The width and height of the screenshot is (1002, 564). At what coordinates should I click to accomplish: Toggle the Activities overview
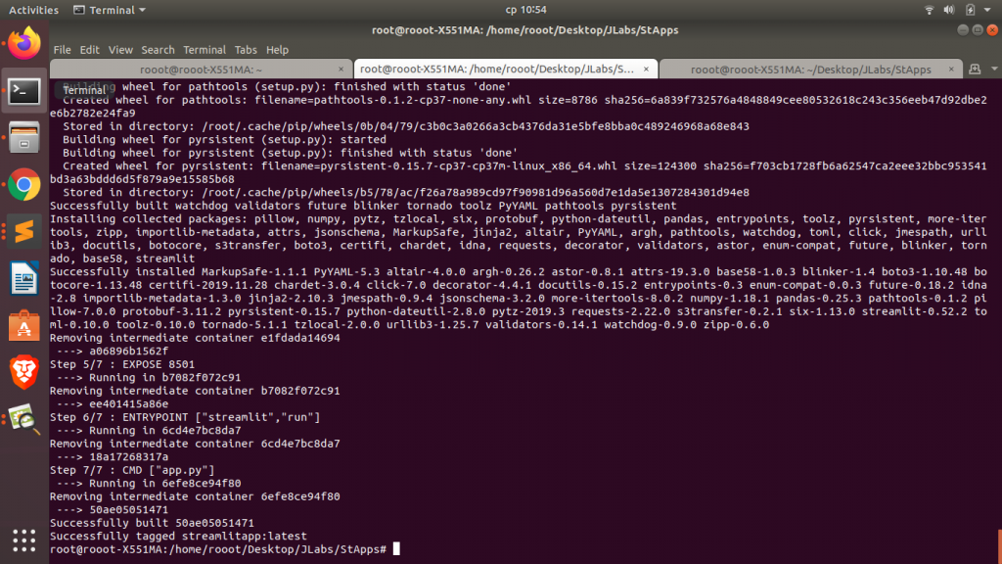click(32, 9)
